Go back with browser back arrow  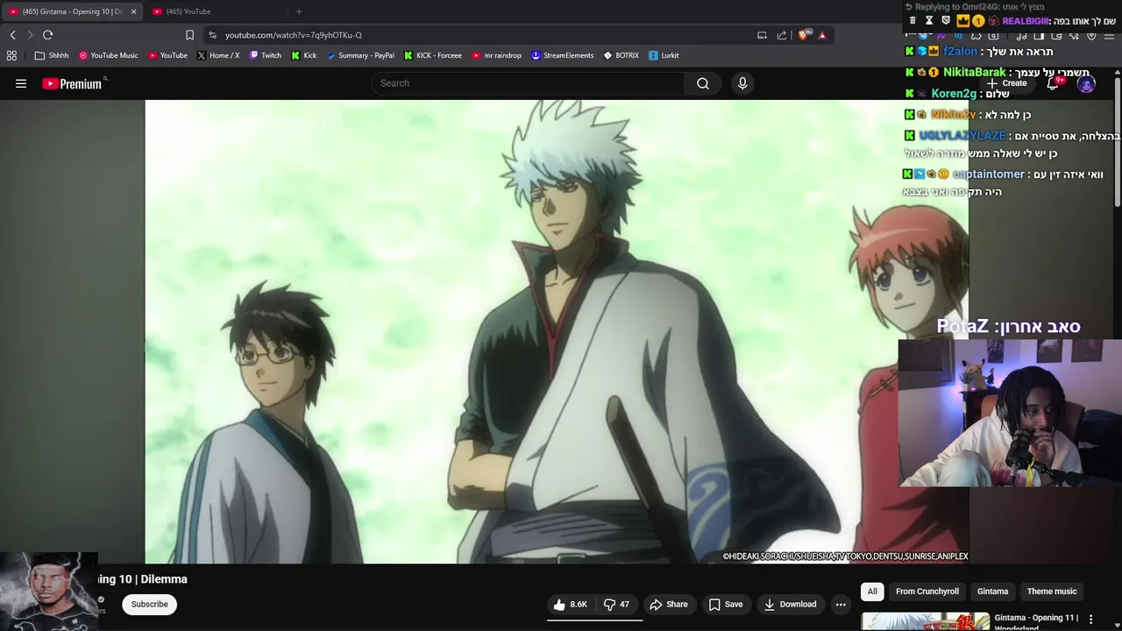(13, 35)
